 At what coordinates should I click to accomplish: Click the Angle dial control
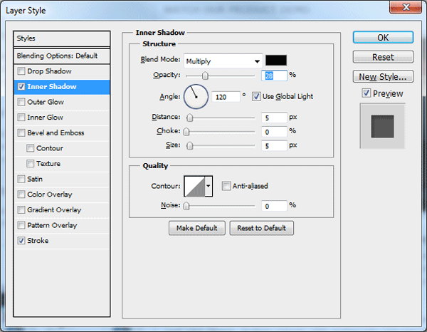click(196, 96)
